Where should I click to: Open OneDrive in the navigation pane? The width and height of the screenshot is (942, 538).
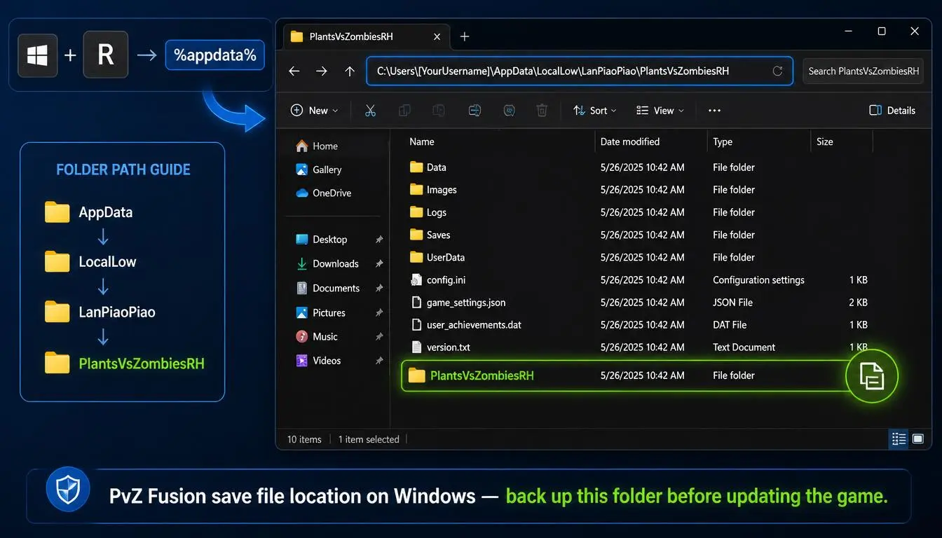[x=324, y=193]
